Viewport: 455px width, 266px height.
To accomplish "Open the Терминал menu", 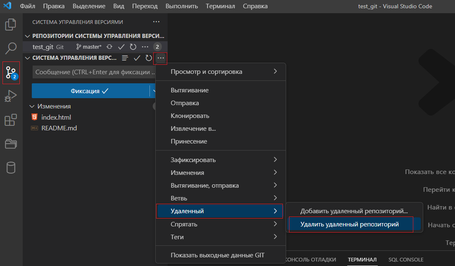I will [x=220, y=6].
